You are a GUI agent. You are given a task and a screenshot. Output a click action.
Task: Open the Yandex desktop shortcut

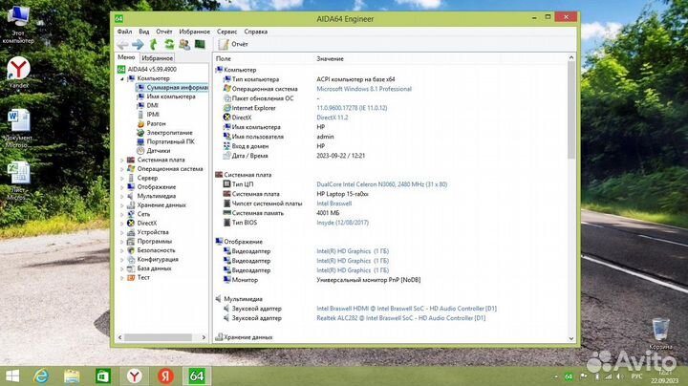pyautogui.click(x=18, y=73)
